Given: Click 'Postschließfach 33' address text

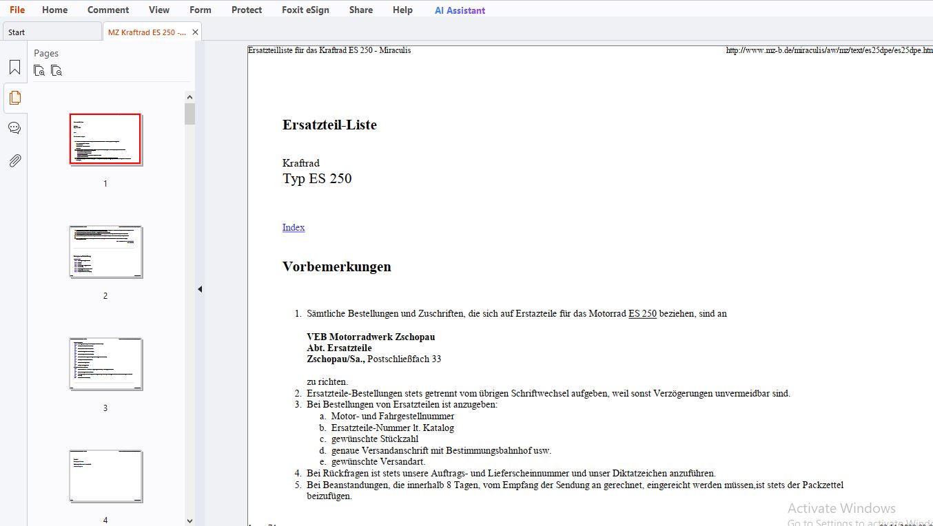Looking at the screenshot, I should [x=404, y=359].
